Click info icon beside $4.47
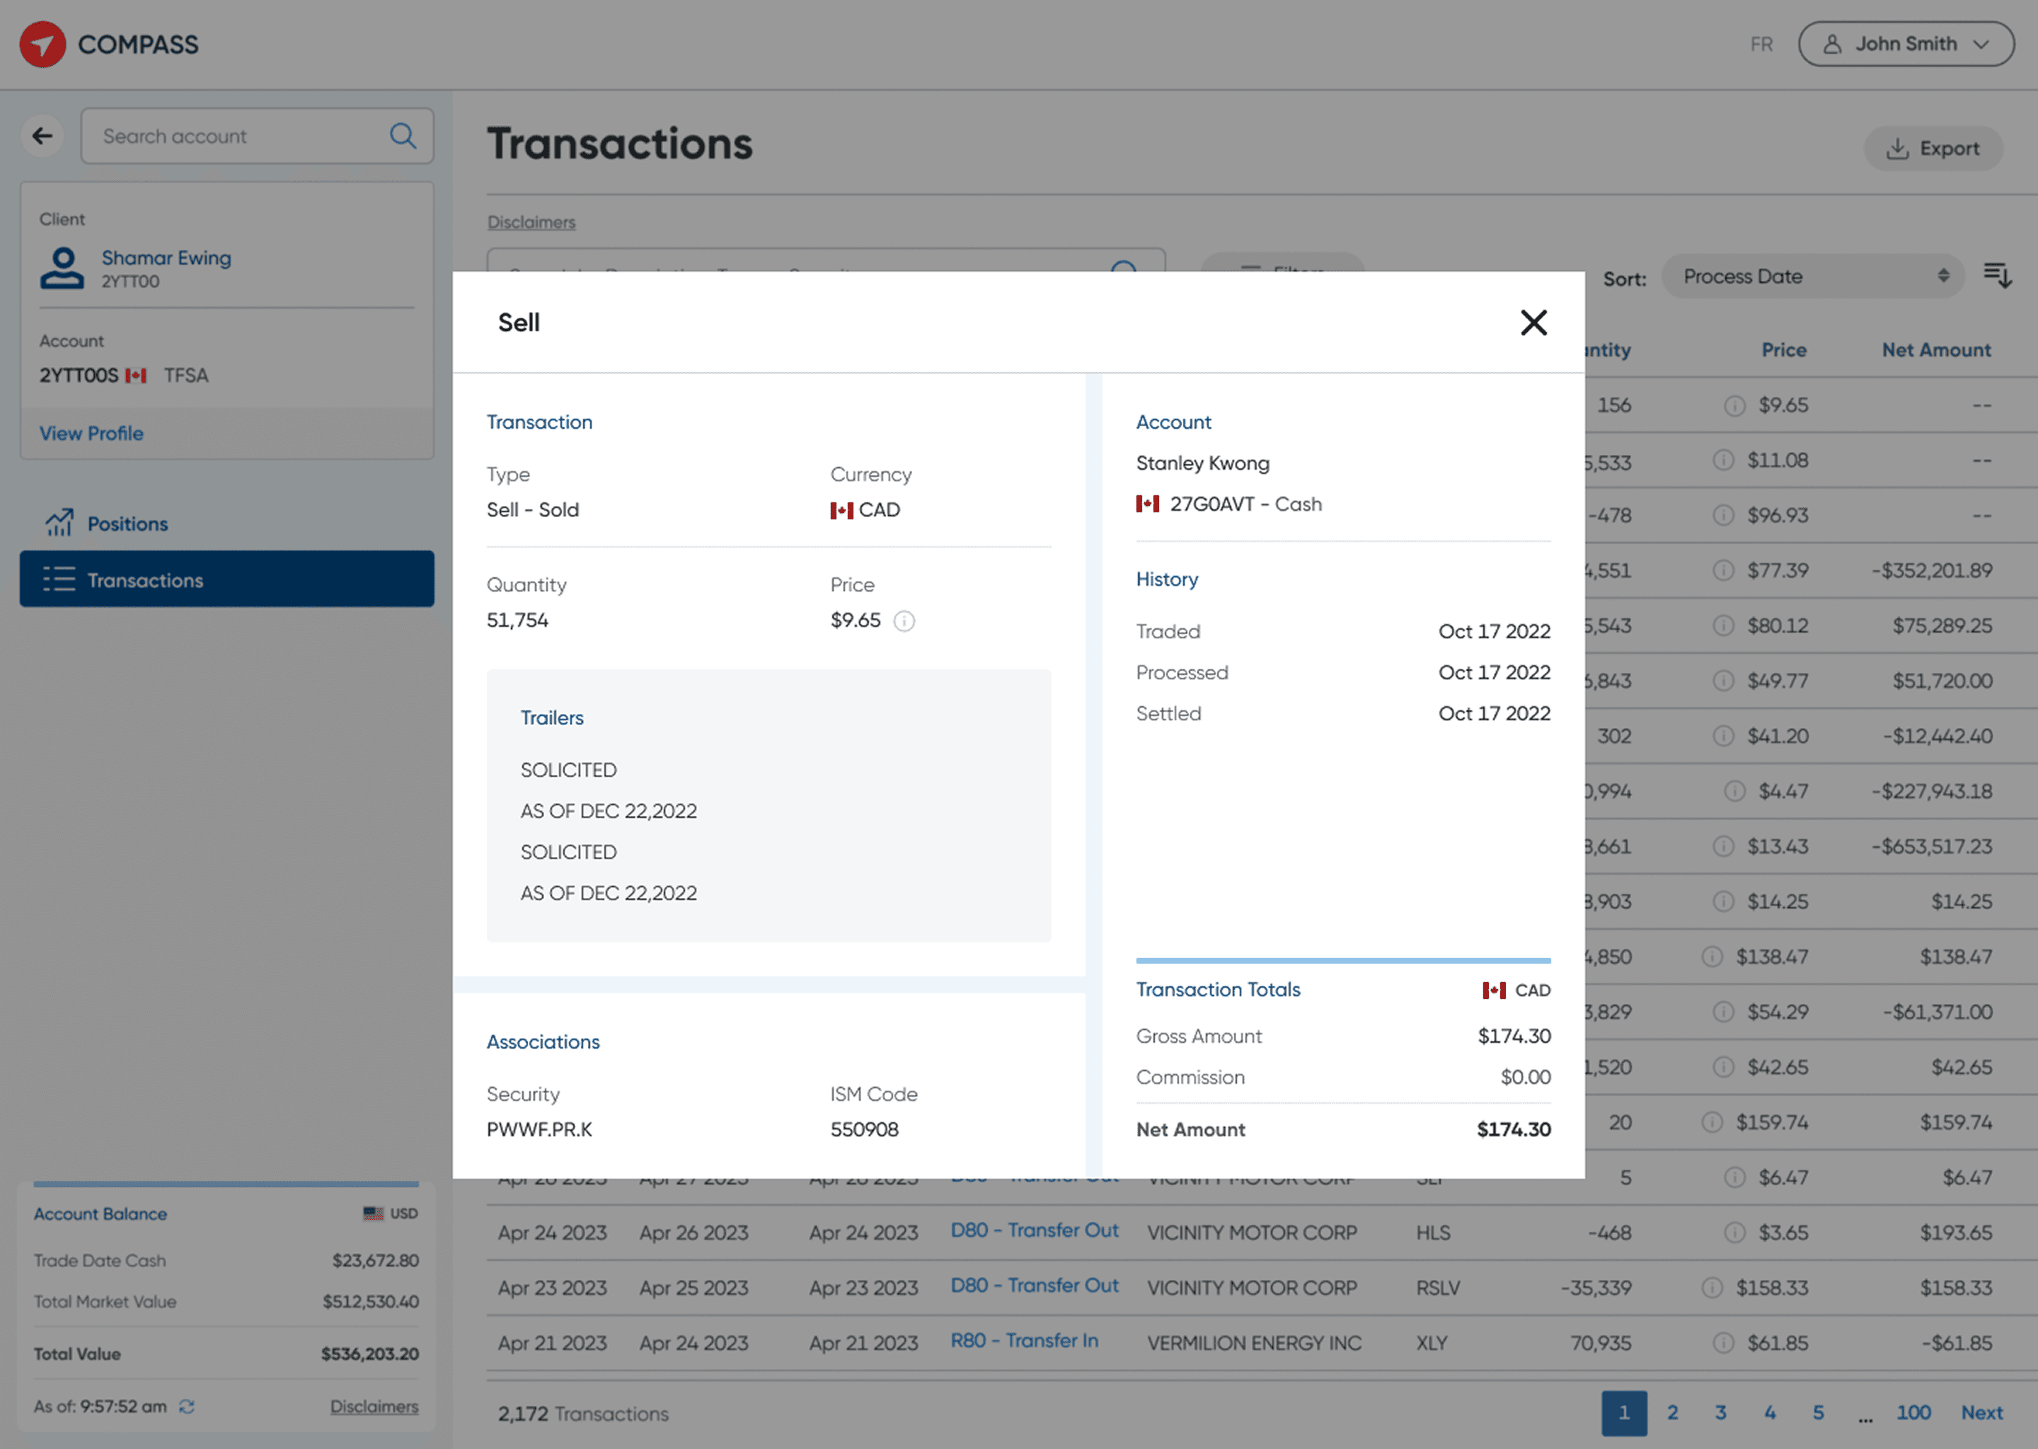 (1734, 792)
